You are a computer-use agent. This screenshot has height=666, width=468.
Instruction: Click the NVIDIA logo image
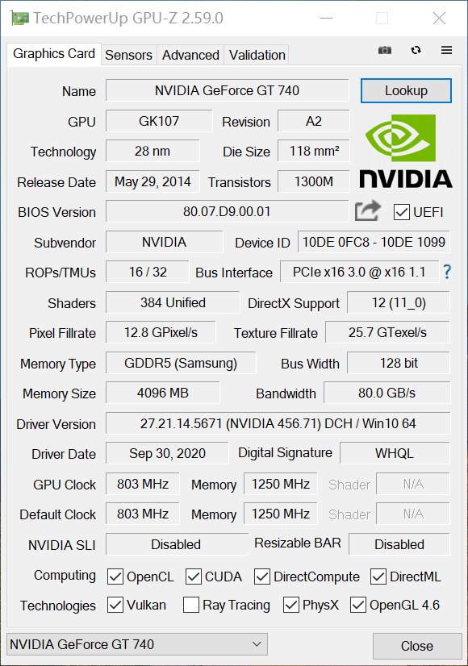[406, 152]
